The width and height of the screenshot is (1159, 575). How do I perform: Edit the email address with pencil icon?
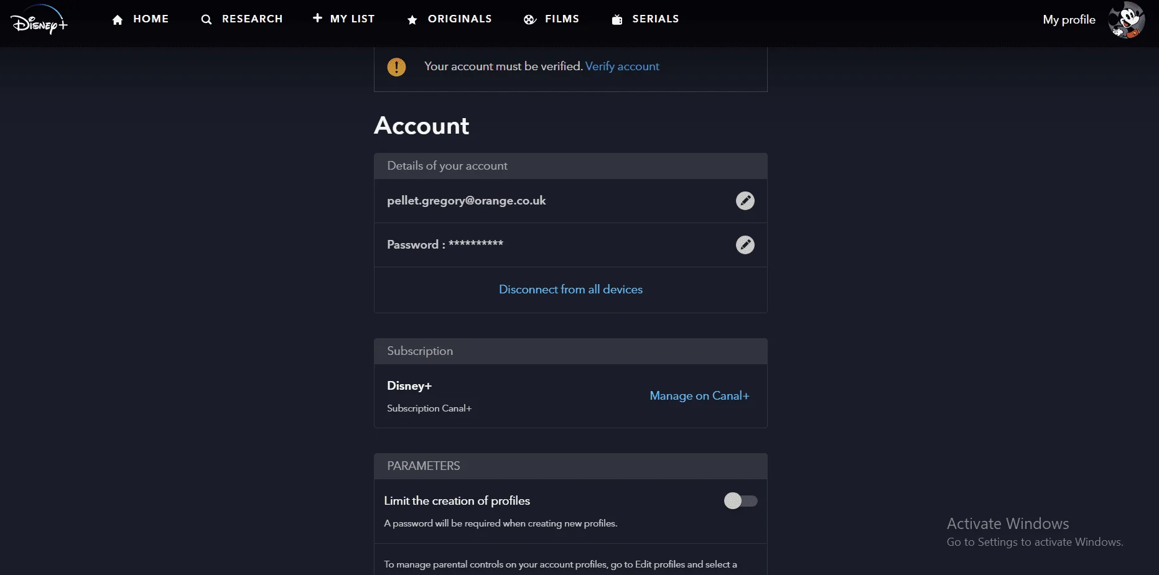(x=745, y=201)
